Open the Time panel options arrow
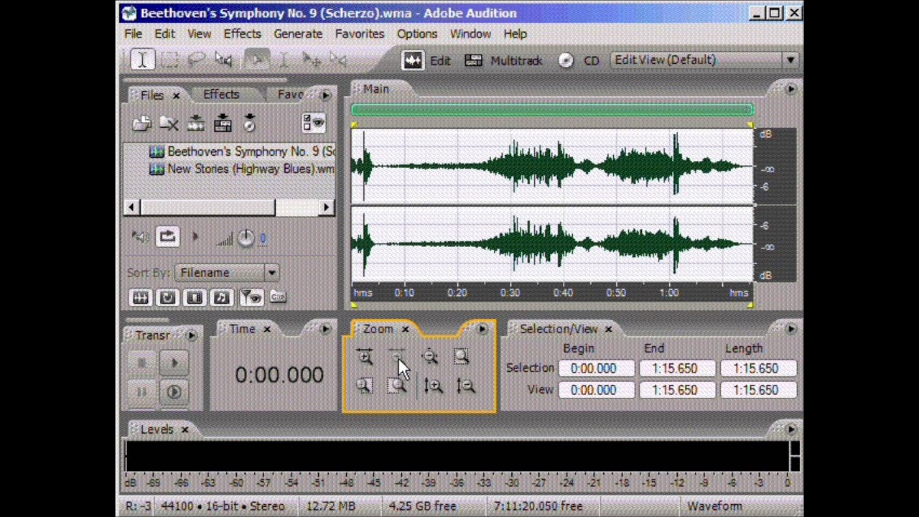919x517 pixels. coord(325,329)
